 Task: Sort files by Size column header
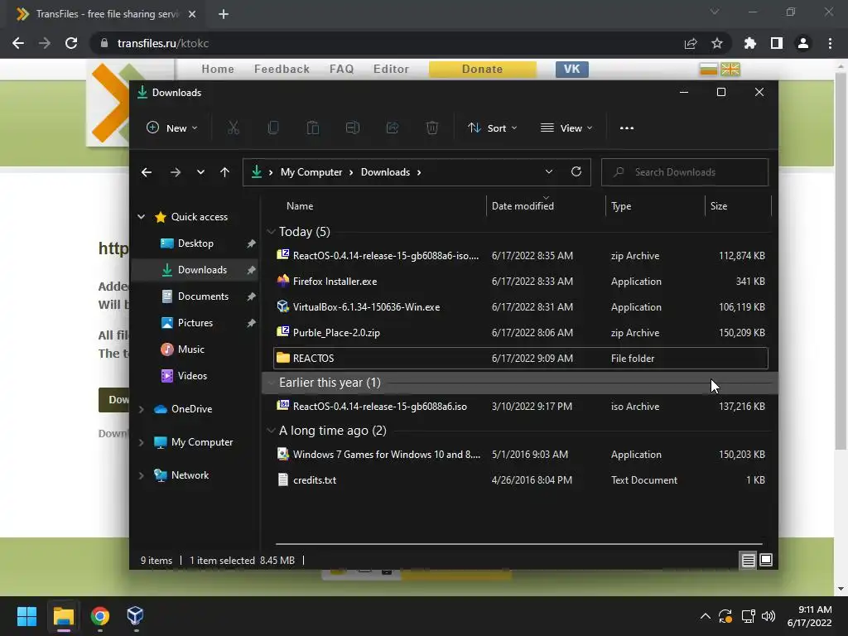pyautogui.click(x=737, y=206)
